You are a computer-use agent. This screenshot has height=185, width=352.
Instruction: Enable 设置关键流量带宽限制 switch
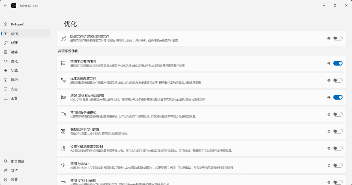[338, 149]
